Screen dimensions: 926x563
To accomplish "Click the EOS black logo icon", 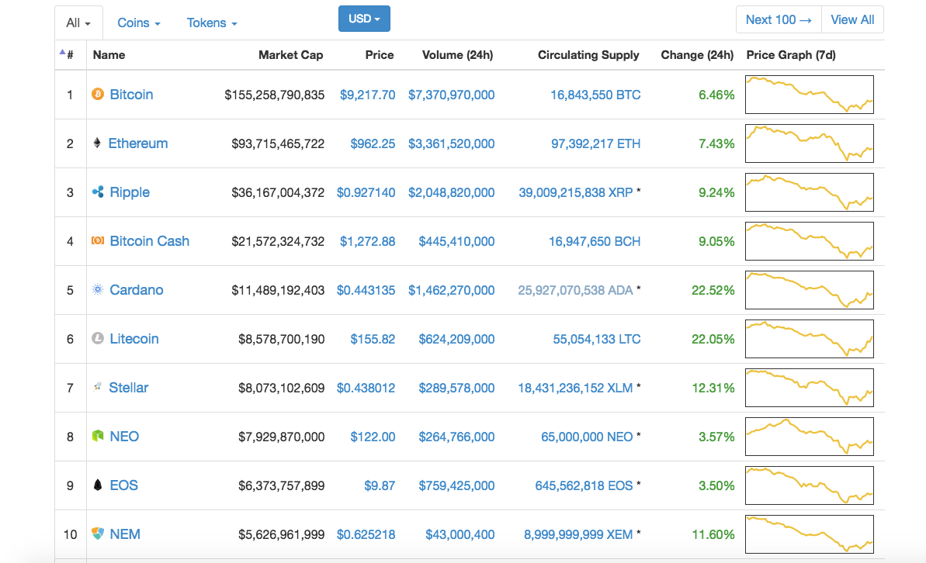I will click(98, 485).
